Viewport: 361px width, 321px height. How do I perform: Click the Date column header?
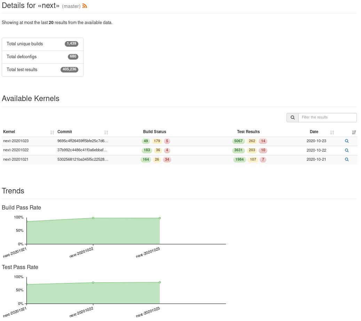click(314, 132)
